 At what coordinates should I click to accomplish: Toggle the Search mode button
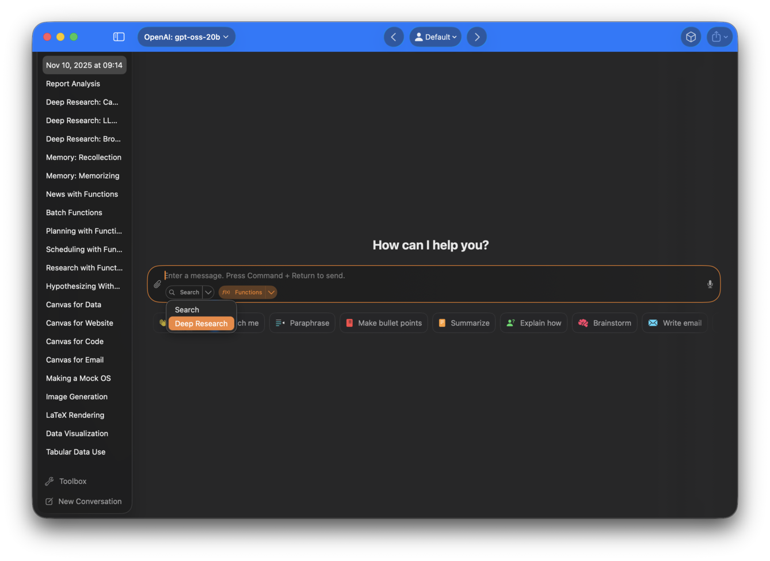pyautogui.click(x=184, y=292)
